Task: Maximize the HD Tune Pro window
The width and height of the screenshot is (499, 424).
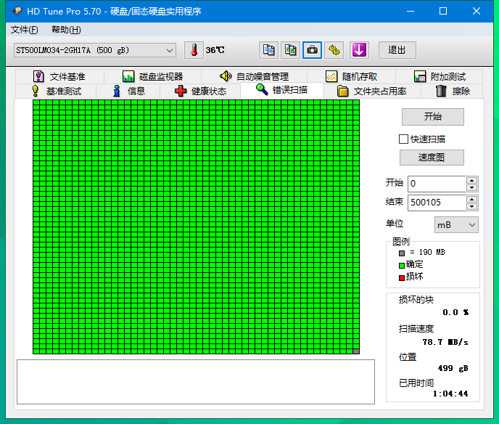Action: [443, 11]
